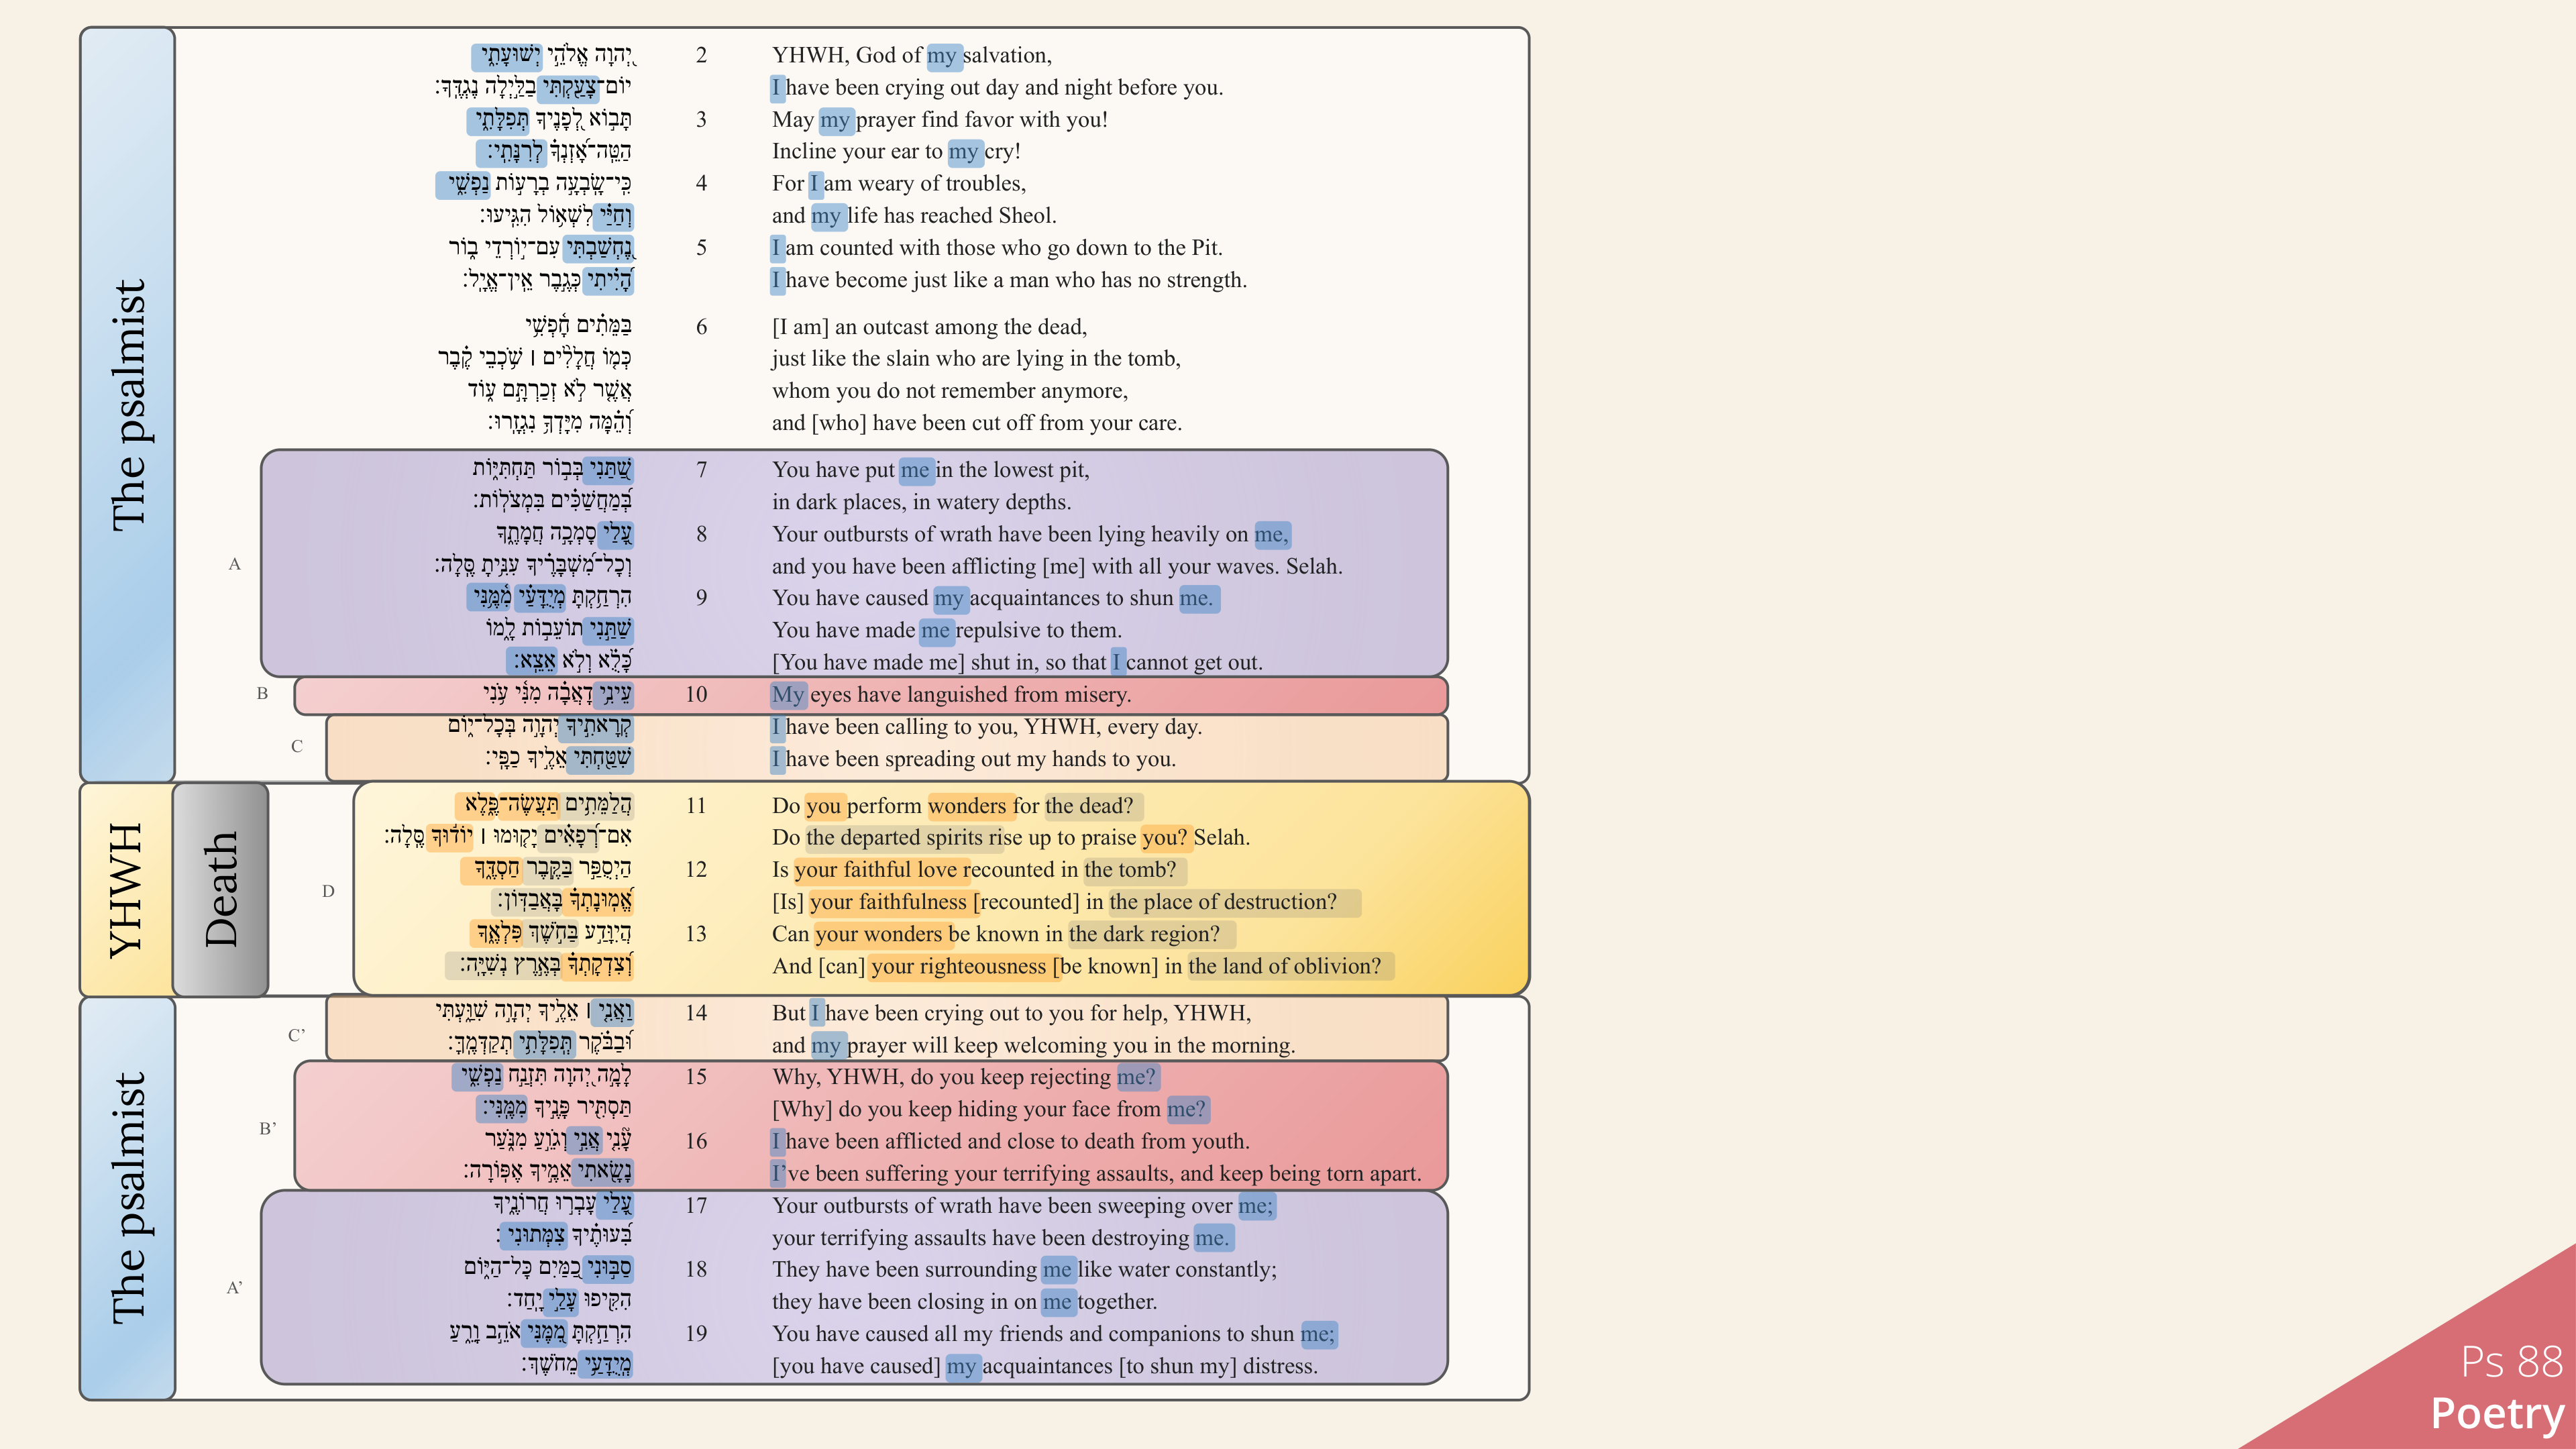Click the 'YHWH' yellow sidebar label
Viewport: 2576px width, 1449px height.
[x=126, y=889]
